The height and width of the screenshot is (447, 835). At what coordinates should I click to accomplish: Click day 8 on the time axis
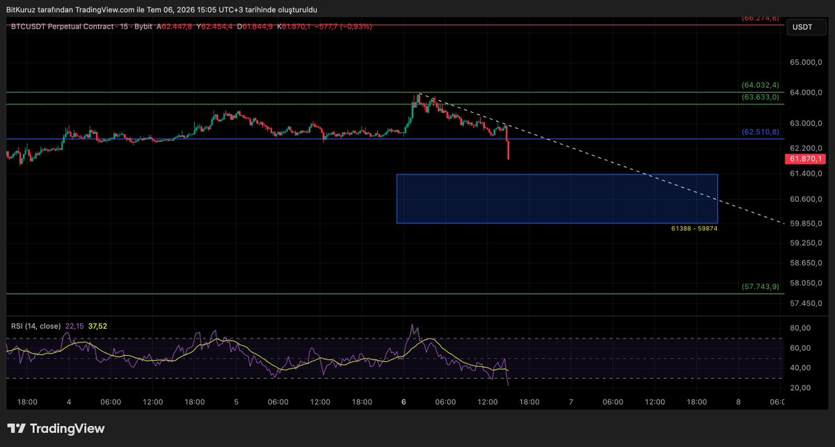738,402
